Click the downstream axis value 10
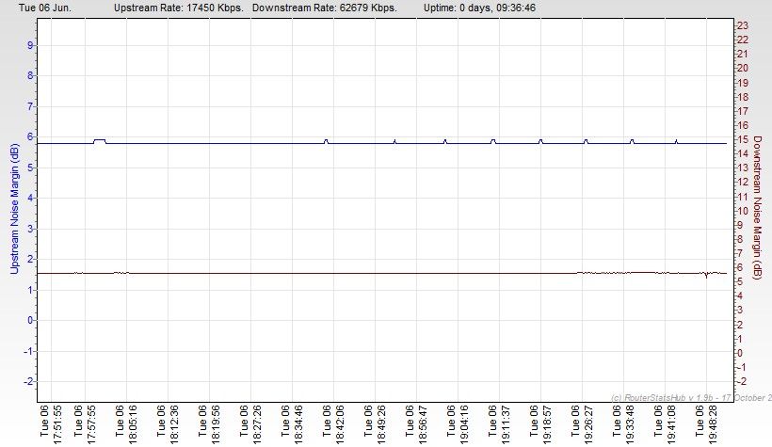 [x=743, y=211]
